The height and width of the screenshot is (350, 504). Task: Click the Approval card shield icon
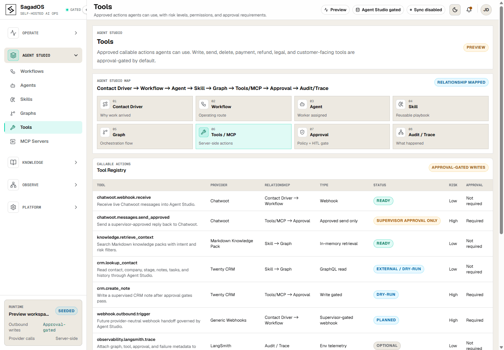pyautogui.click(x=302, y=132)
